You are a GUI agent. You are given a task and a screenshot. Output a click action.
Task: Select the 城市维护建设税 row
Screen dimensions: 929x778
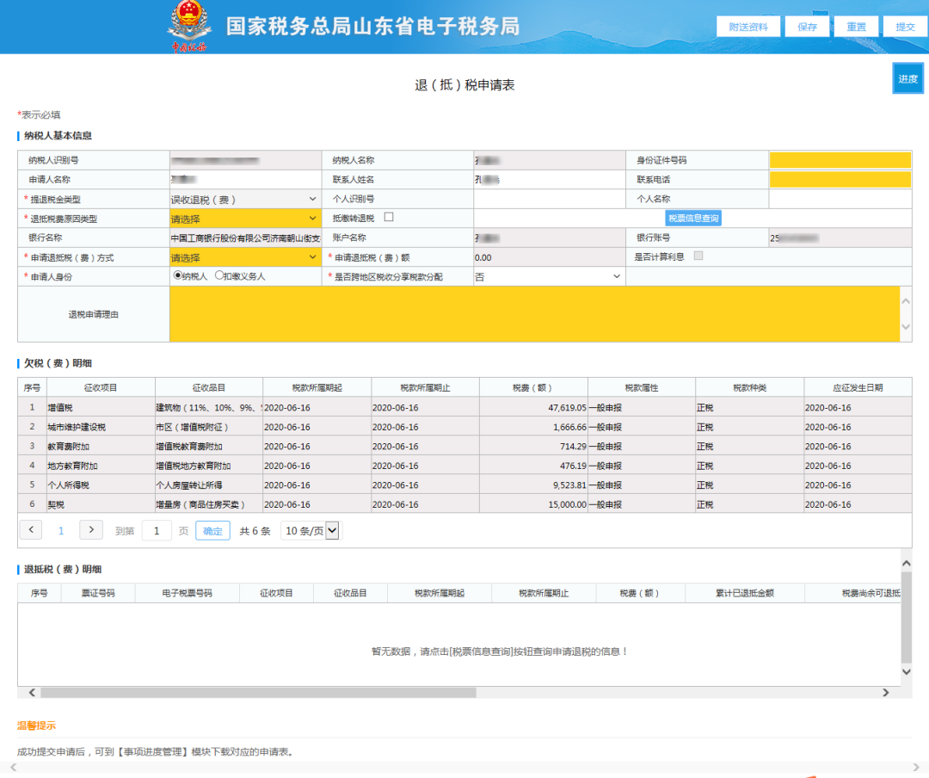[x=464, y=427]
